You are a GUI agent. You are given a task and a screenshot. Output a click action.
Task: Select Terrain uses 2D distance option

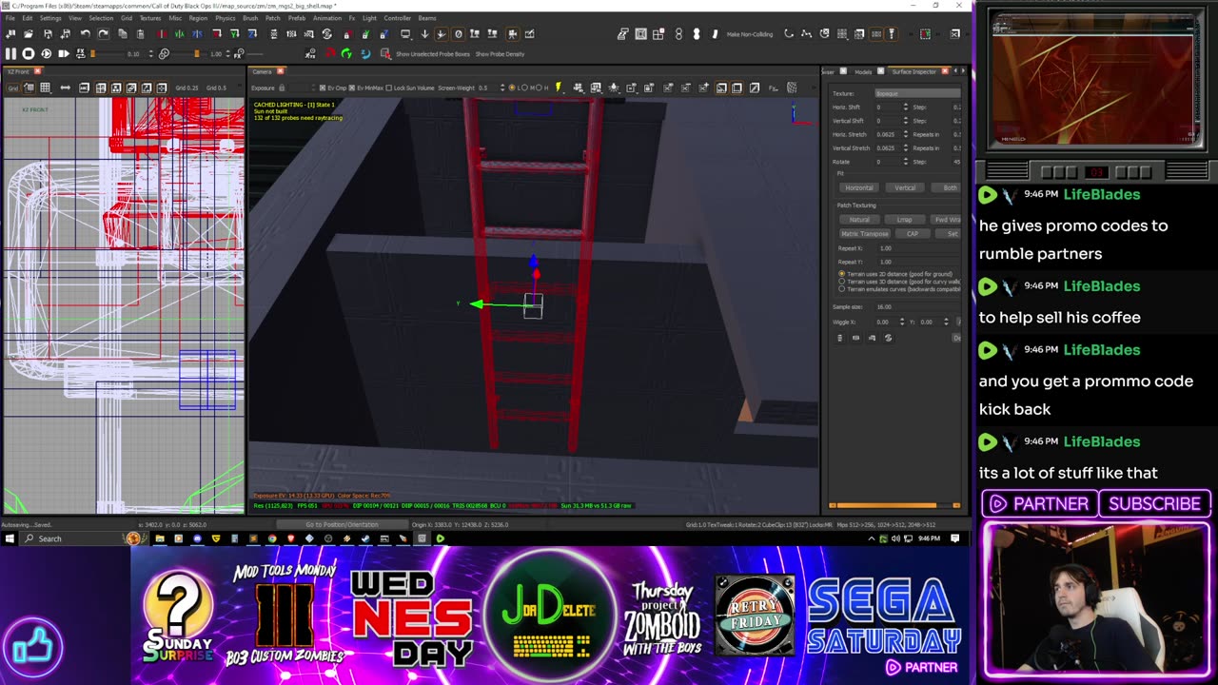click(841, 274)
